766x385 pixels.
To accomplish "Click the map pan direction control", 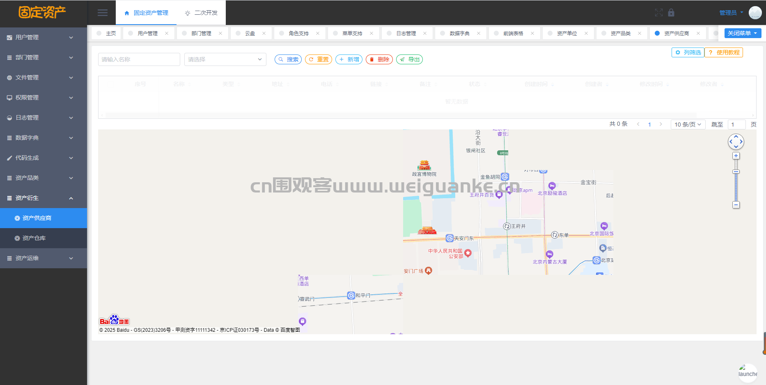I will 736,142.
